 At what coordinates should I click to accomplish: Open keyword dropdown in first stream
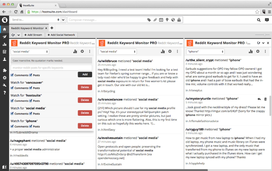[x=30, y=51]
